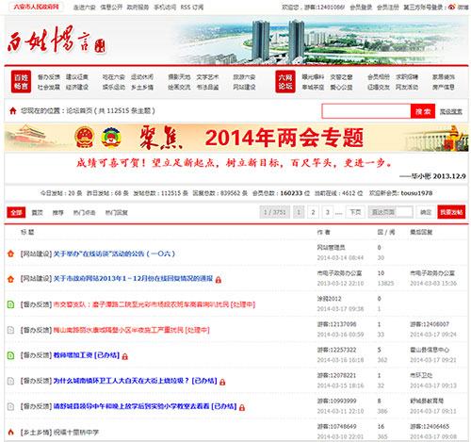Click the 下页 next-page button
The height and width of the screenshot is (442, 471).
(355, 212)
